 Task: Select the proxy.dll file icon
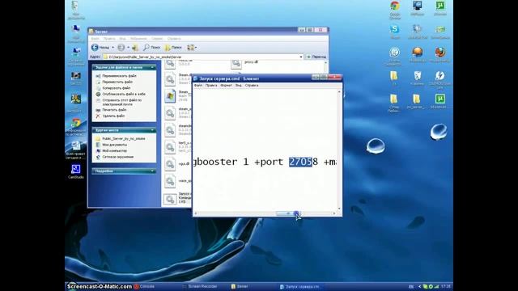[236, 63]
